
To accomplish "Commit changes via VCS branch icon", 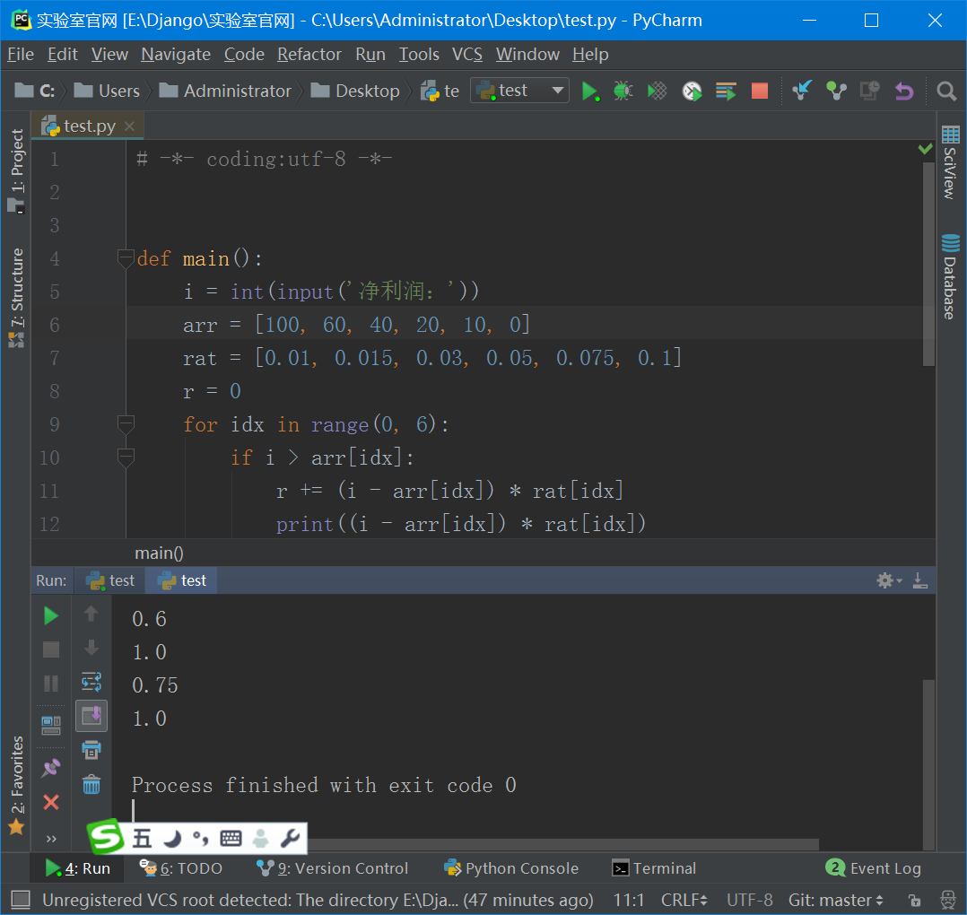I will 836,91.
